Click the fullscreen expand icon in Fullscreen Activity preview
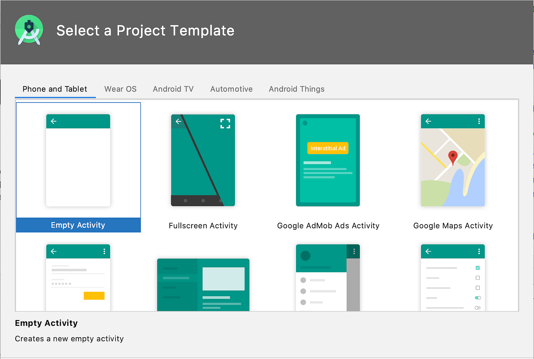 pos(225,123)
